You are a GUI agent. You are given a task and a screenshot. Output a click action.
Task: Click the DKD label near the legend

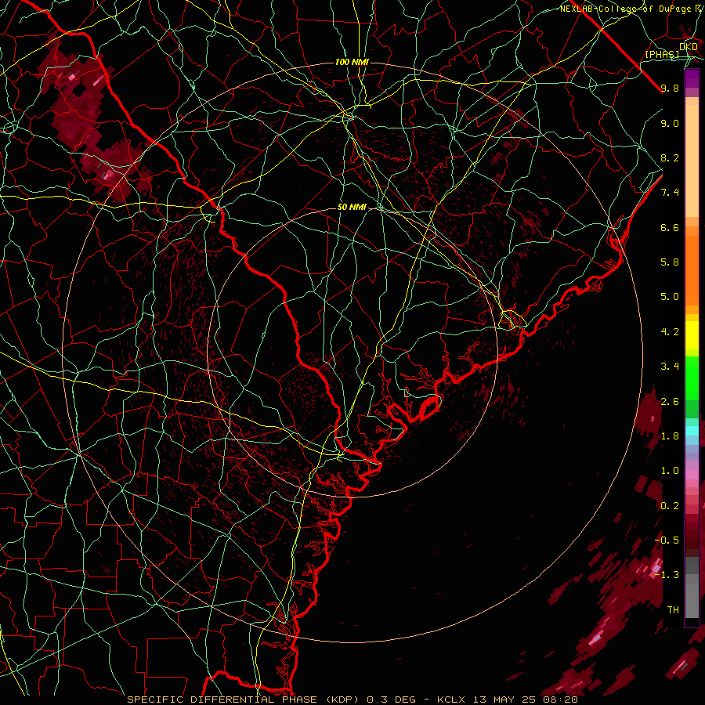(689, 46)
